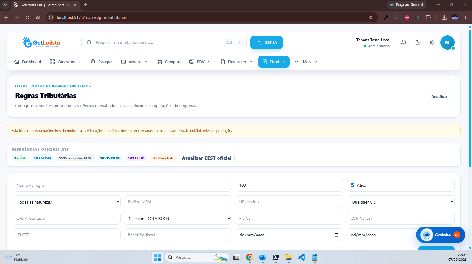Open browser downloads
The width and height of the screenshot is (472, 264).
coord(444,17)
